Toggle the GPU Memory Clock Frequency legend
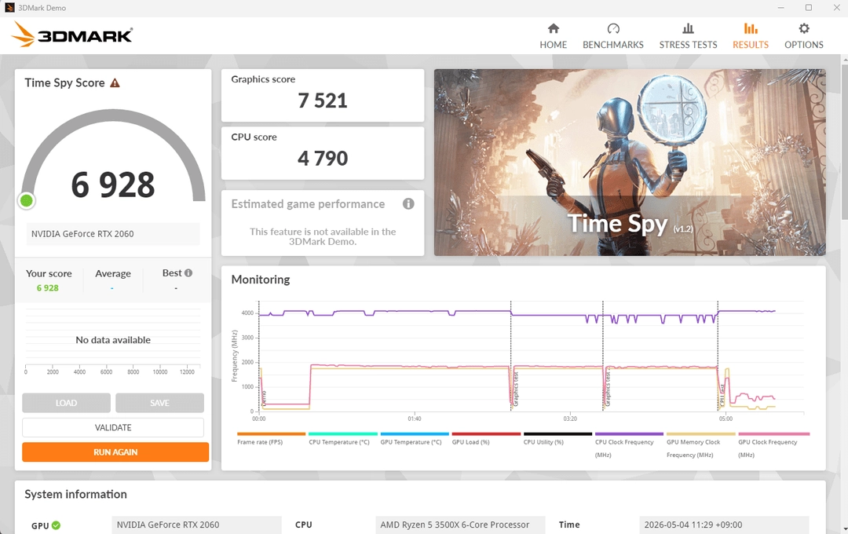848x534 pixels. pos(700,445)
